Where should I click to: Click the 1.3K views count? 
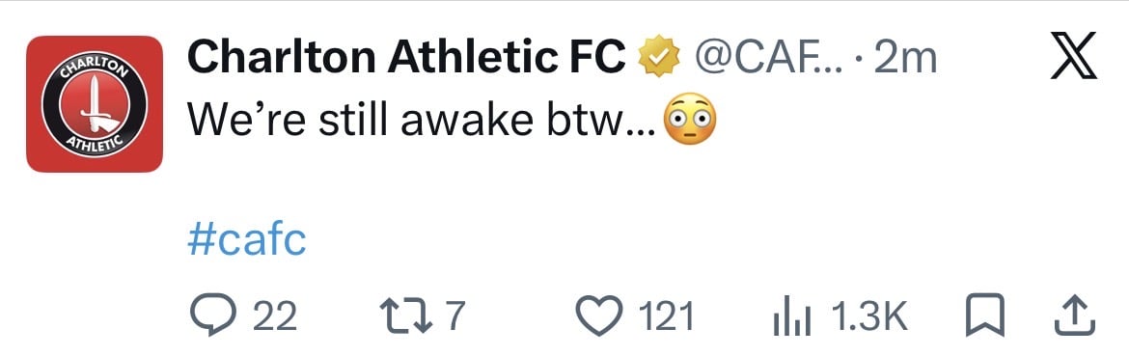[x=869, y=317]
